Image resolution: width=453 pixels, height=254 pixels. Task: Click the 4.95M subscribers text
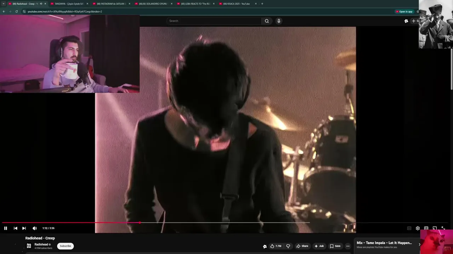pyautogui.click(x=43, y=248)
